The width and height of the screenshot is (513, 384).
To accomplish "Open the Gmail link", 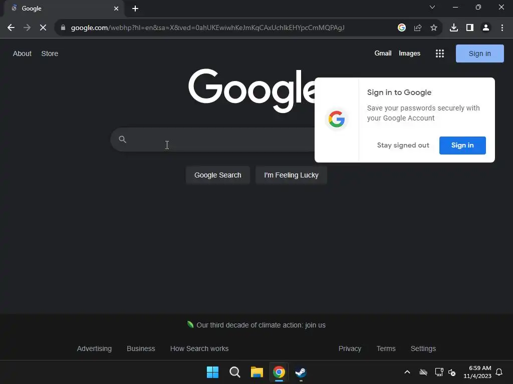I will [x=383, y=53].
